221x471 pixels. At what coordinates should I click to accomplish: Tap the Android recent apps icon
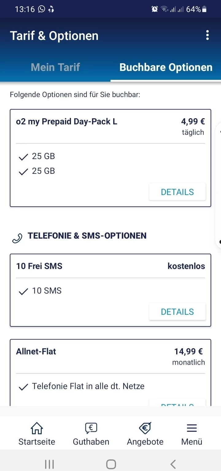point(49,464)
